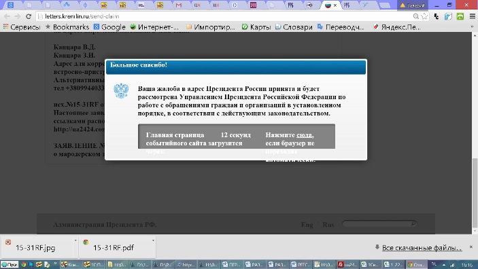
Task: Click the zoom magnifier icon in address bar
Action: click(416, 16)
